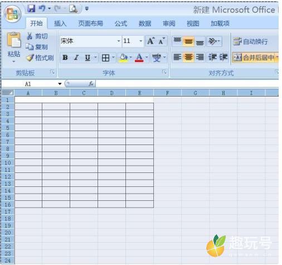Open the font size 11 dropdown
The width and height of the screenshot is (282, 265).
click(x=141, y=41)
